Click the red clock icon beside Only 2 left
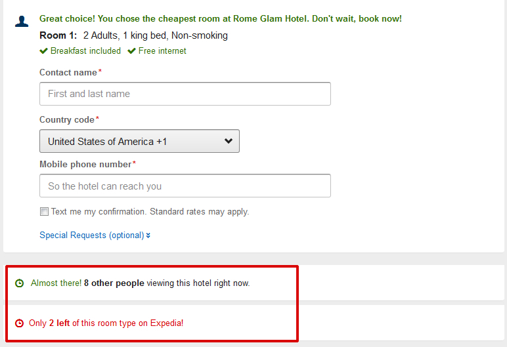This screenshot has width=507, height=347. 20,323
